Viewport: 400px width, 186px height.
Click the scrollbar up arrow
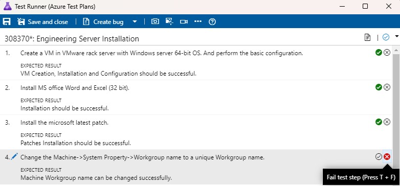point(396,50)
